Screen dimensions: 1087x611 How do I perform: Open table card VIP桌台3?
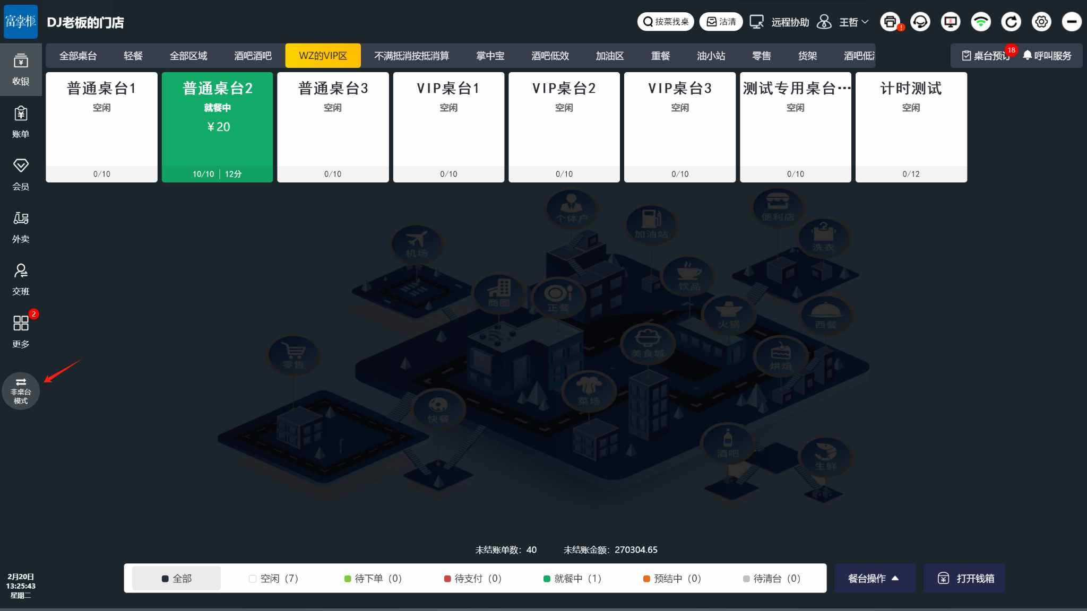(x=680, y=127)
